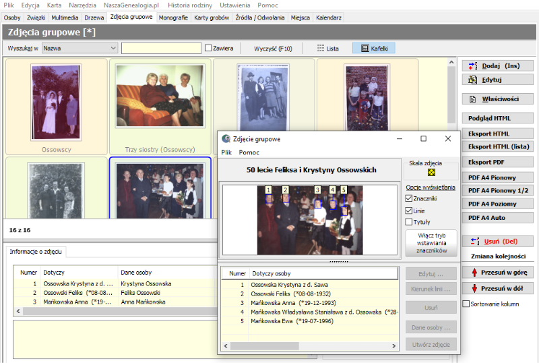Uncheck the Znaczniki checkbox

[x=409, y=198]
